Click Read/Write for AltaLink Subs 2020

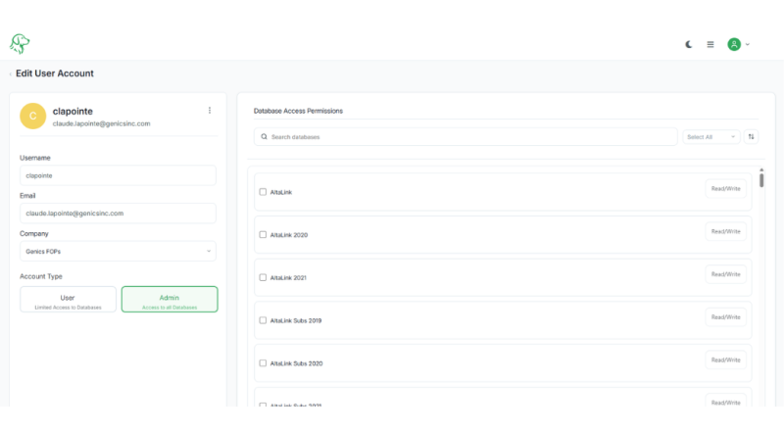click(725, 360)
